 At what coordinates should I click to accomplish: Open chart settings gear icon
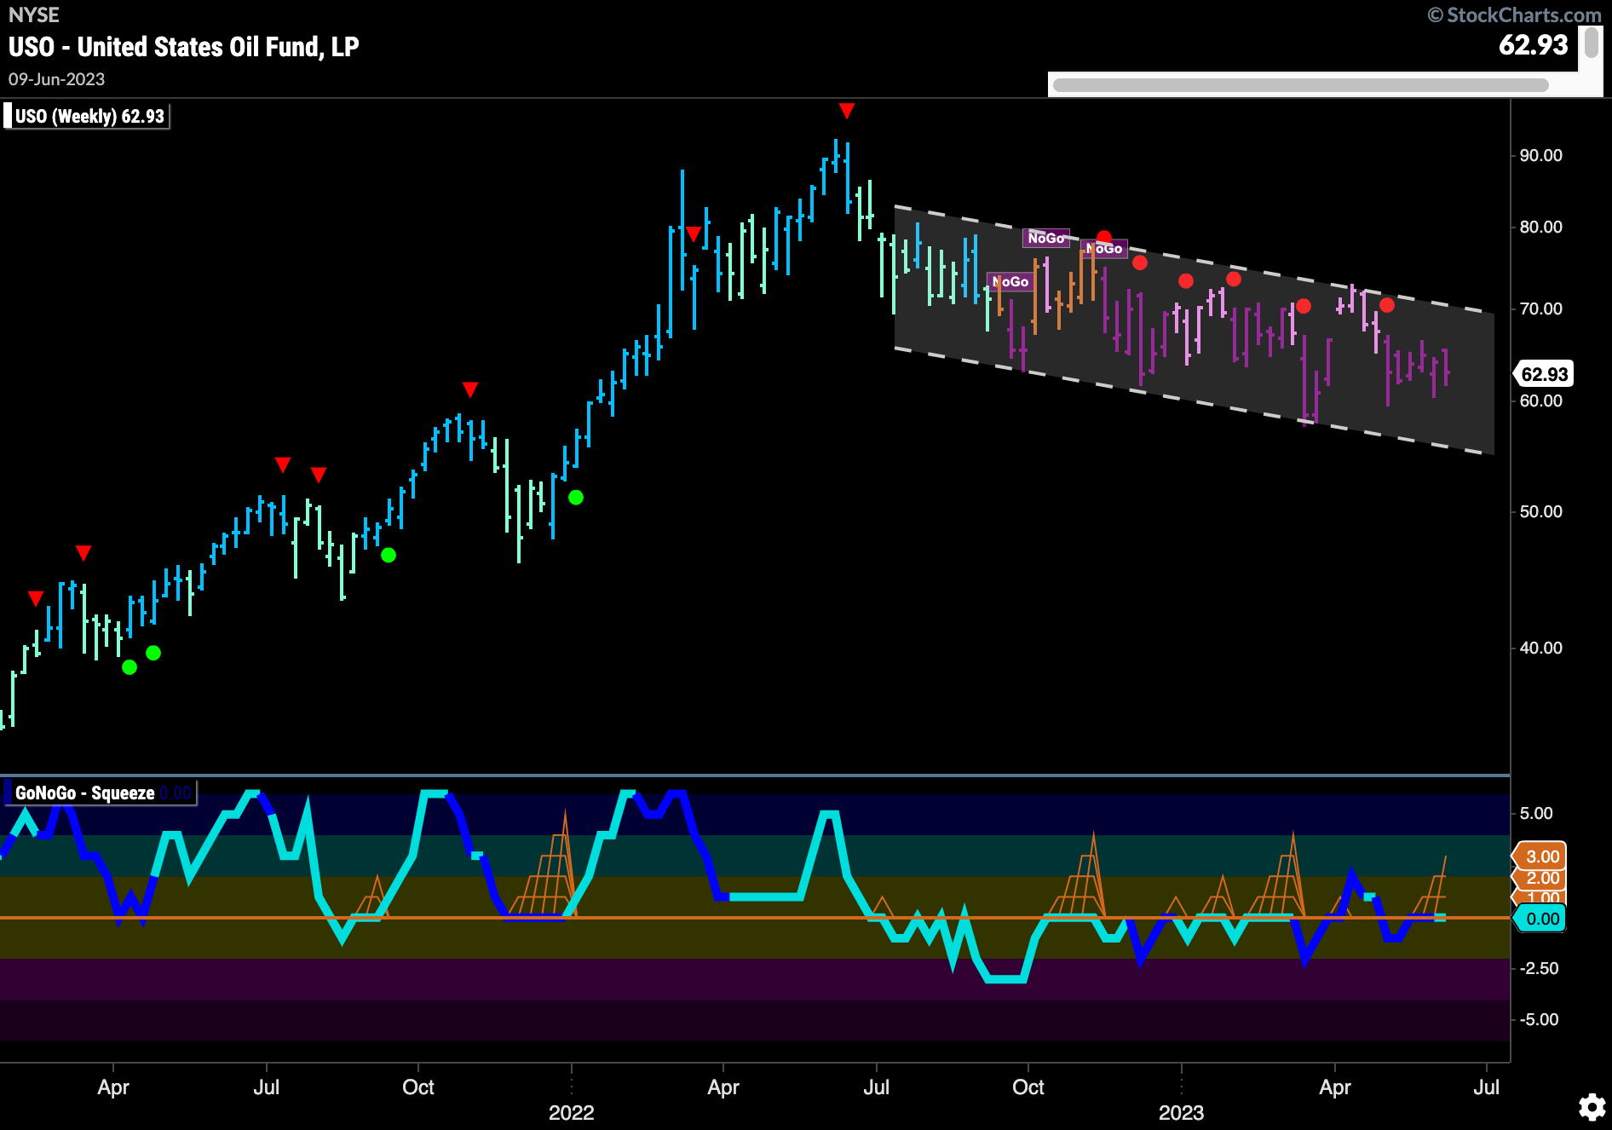coord(1592,1107)
